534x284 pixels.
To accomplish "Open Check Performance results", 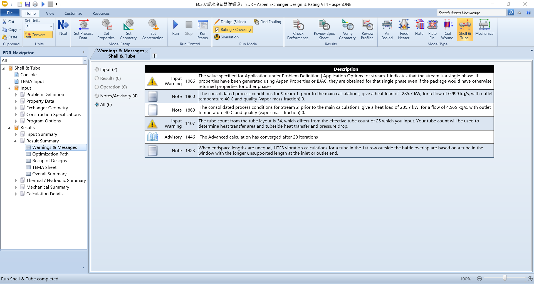I will 298,29.
